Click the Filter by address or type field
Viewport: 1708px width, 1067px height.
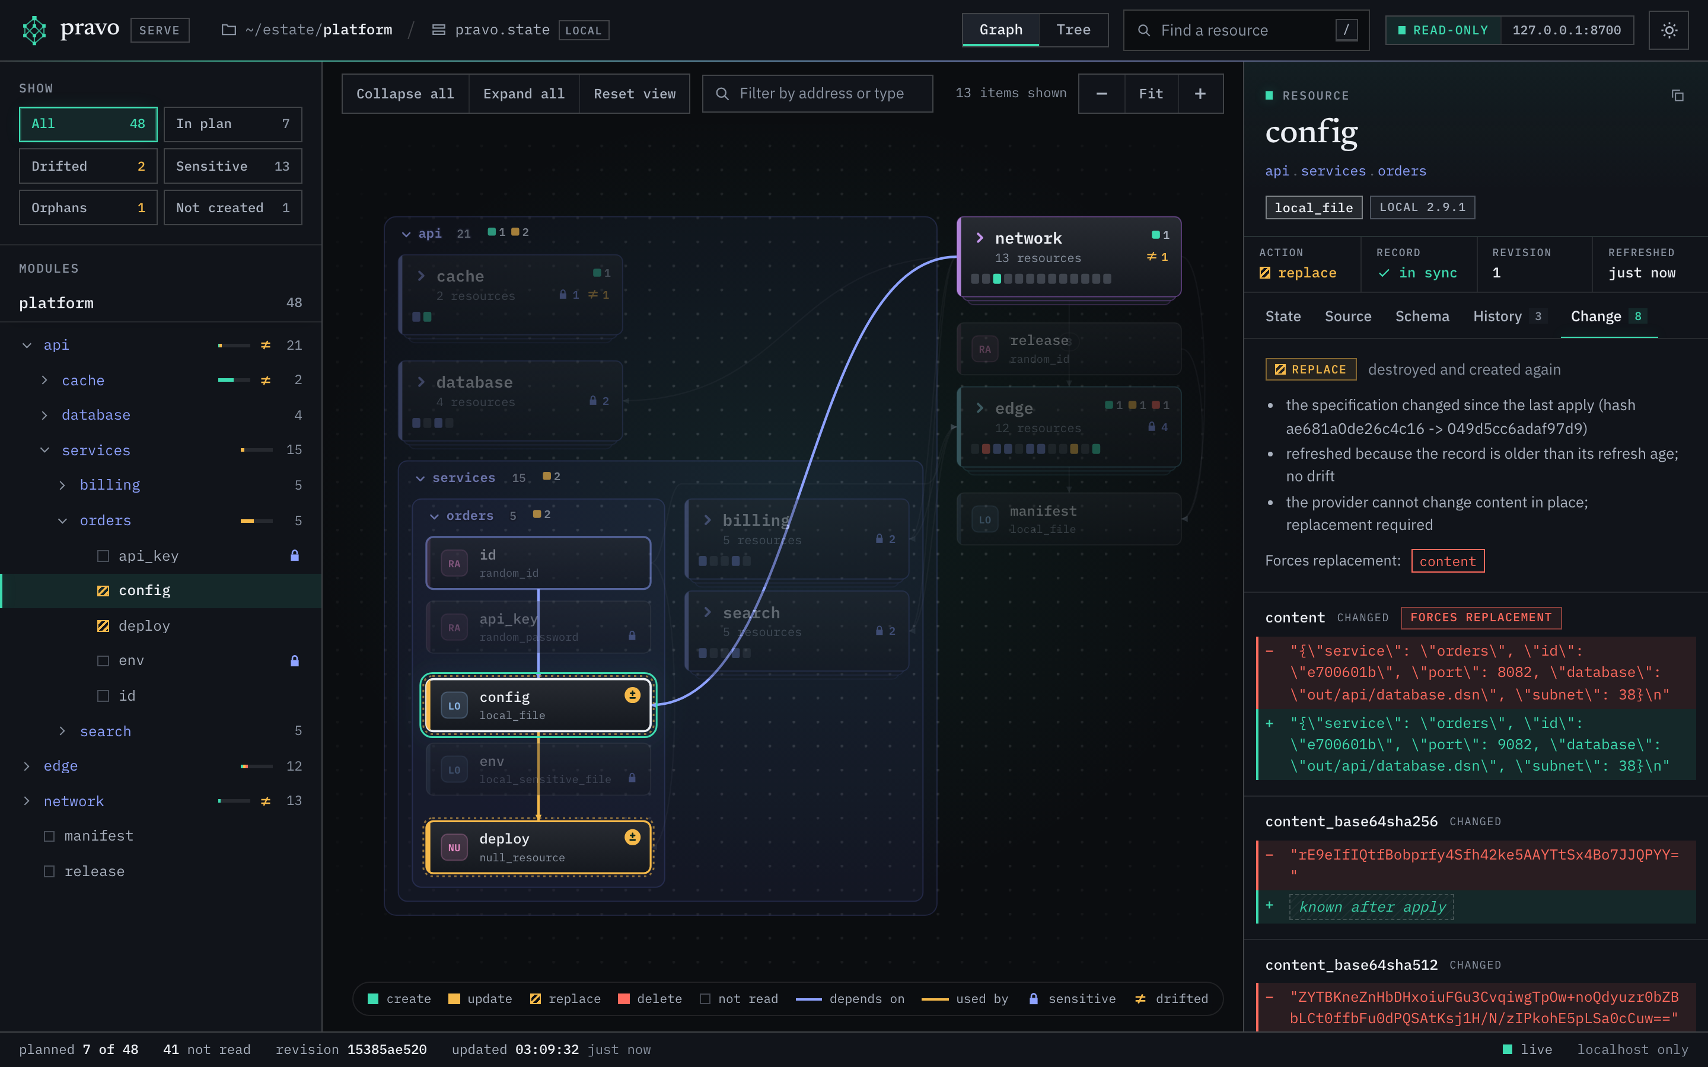(x=817, y=94)
